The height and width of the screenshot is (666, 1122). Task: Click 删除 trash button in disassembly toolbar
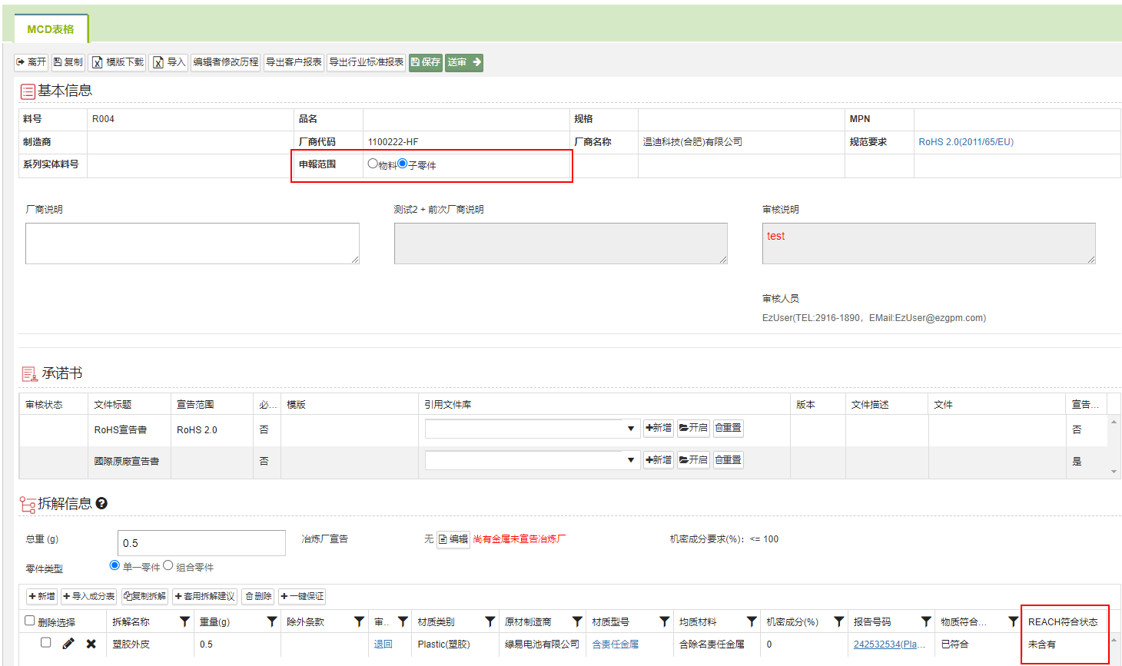point(258,596)
